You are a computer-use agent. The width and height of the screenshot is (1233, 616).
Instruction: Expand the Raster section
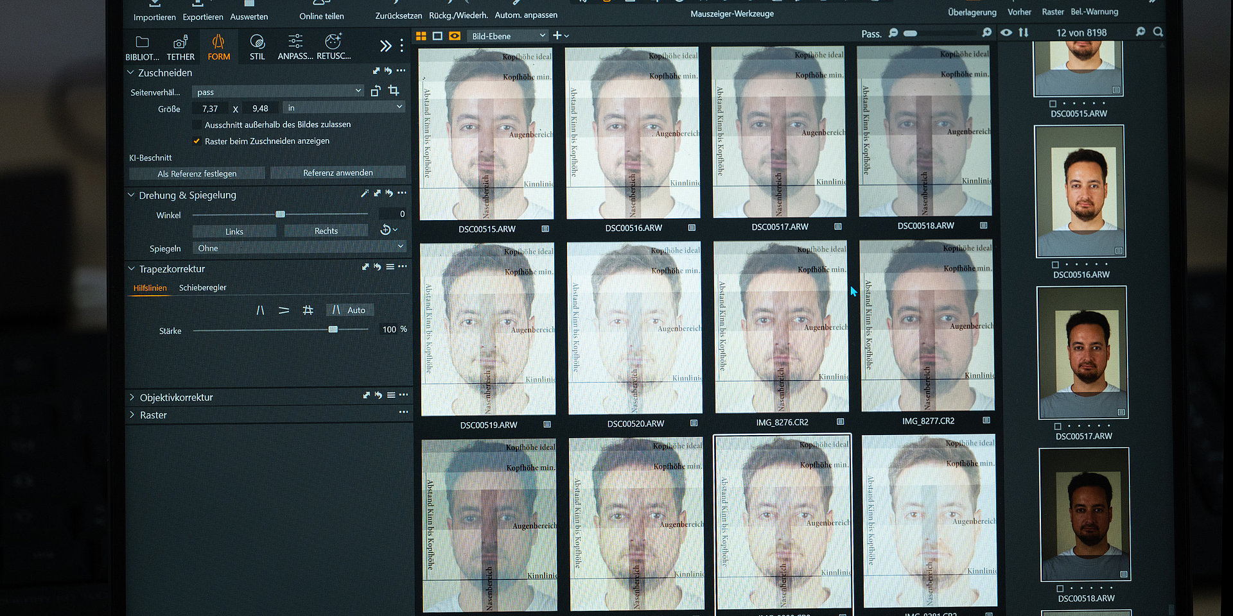132,415
